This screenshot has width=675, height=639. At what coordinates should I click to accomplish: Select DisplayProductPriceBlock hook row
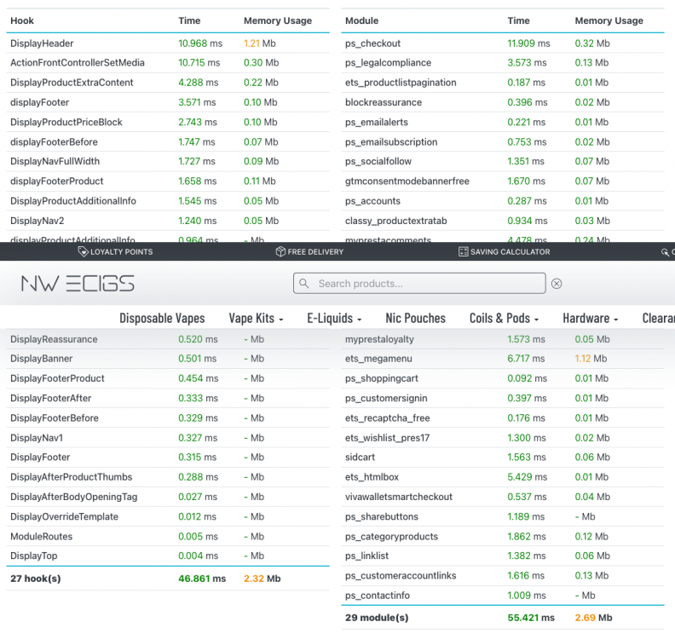168,122
